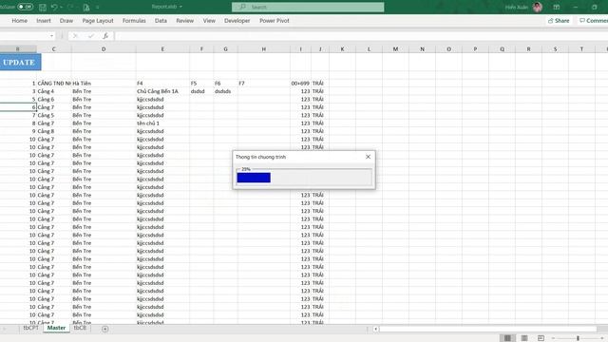Open the user account profile picture

538,7
